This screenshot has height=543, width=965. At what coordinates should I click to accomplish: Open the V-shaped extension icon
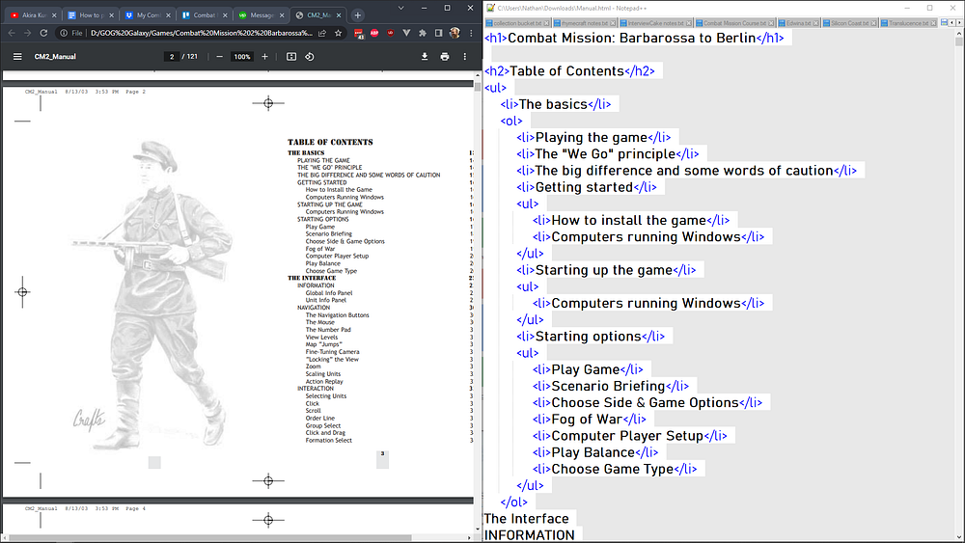pos(406,33)
